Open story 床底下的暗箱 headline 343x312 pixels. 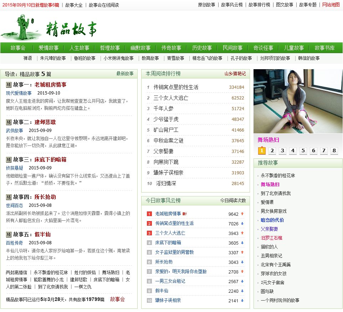point(50,159)
